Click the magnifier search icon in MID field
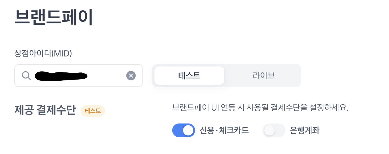The image size is (389, 154). pyautogui.click(x=26, y=76)
